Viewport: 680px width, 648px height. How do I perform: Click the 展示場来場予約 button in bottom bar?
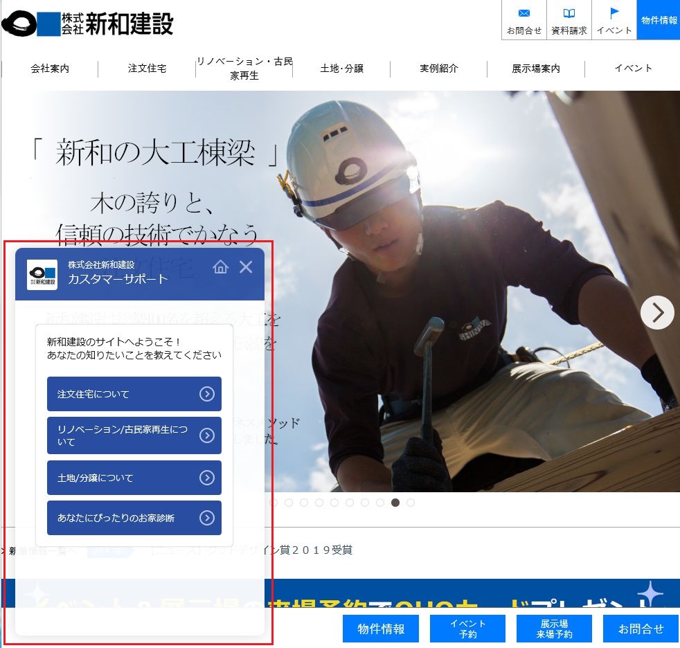(x=554, y=629)
